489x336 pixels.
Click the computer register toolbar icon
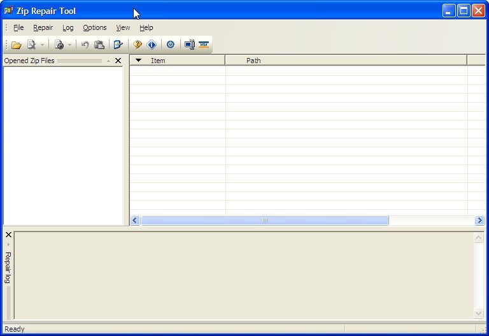tap(189, 45)
